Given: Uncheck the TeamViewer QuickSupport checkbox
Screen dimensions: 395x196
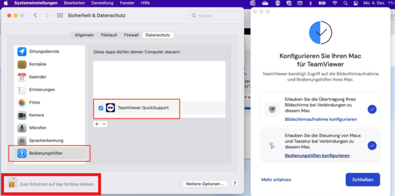Looking at the screenshot, I should coord(101,108).
